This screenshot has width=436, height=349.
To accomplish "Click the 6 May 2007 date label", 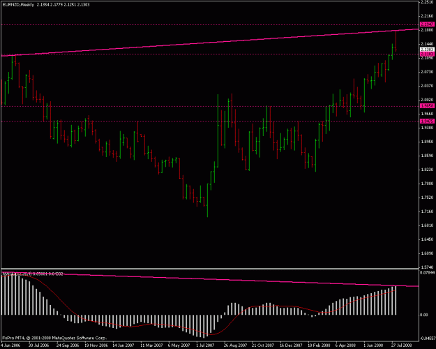I will pyautogui.click(x=179, y=346).
